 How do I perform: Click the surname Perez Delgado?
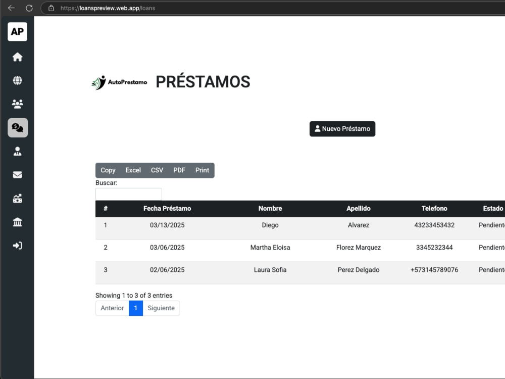(x=359, y=270)
